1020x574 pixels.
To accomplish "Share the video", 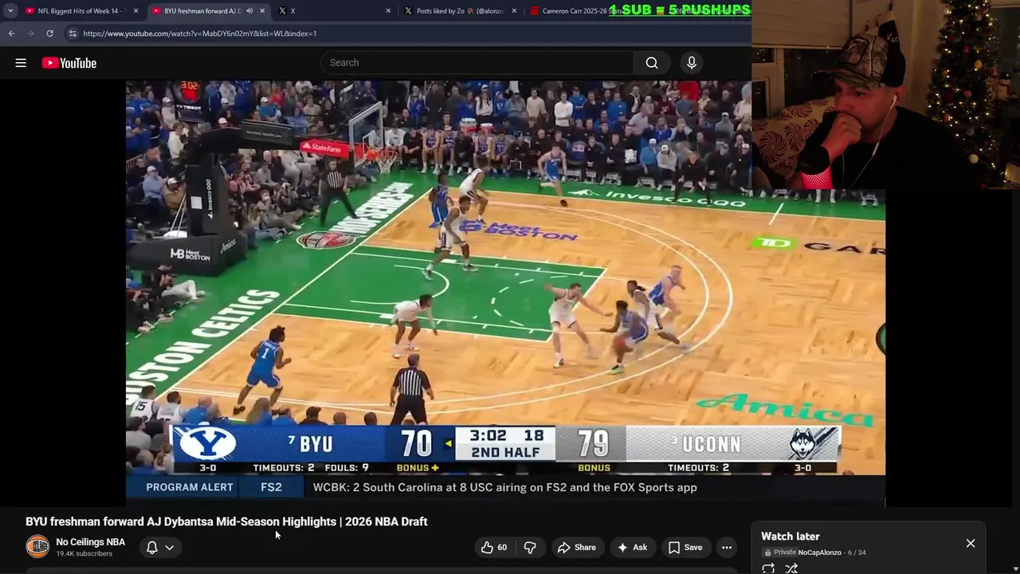I will pyautogui.click(x=577, y=548).
